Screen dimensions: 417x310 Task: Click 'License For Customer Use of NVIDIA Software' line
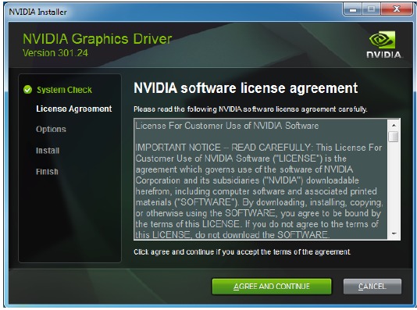227,126
